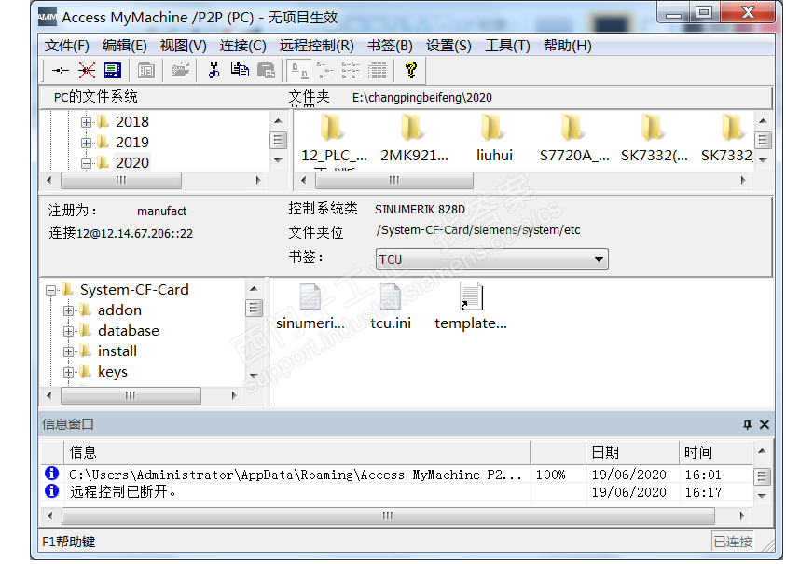Select database in the CF card tree
Screen dimensions: 786x564
pos(129,331)
